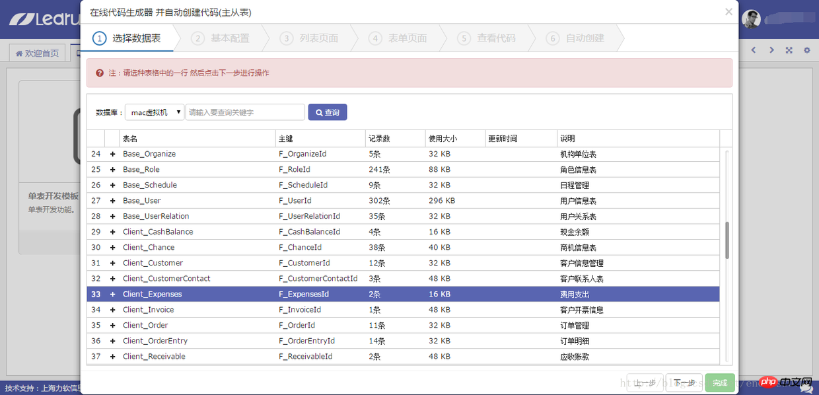
Task: Select the Base_Organize table name
Action: [x=149, y=154]
